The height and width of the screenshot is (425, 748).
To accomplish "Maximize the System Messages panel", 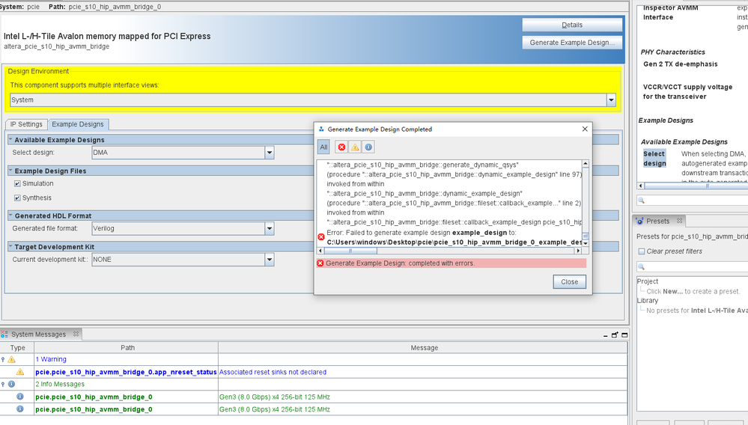I will (623, 334).
